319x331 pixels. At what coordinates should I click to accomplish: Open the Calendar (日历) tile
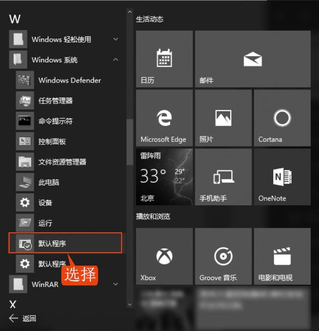164,59
